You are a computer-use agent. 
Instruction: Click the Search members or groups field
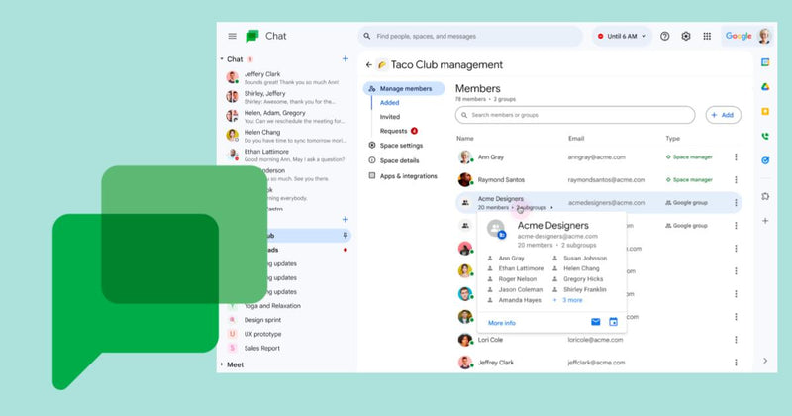pos(575,115)
